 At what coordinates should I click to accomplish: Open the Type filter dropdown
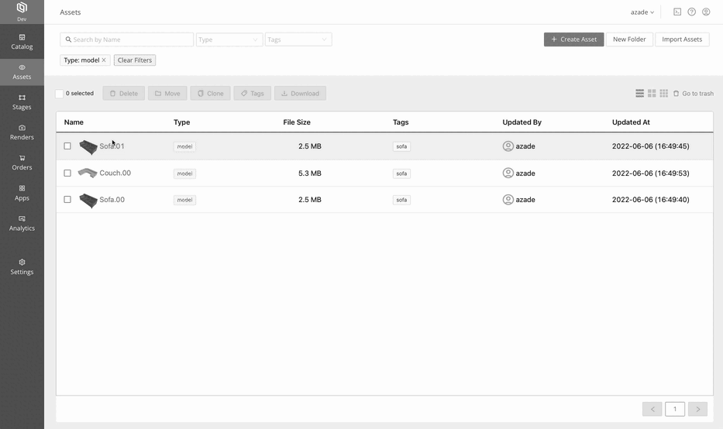tap(229, 39)
